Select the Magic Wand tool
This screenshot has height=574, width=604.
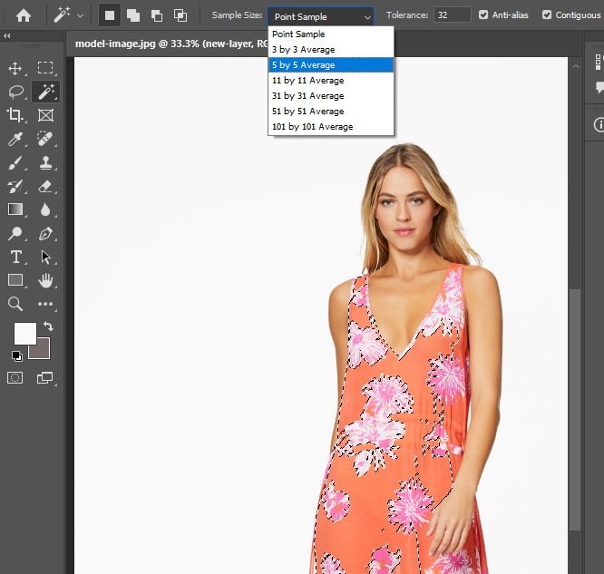45,92
